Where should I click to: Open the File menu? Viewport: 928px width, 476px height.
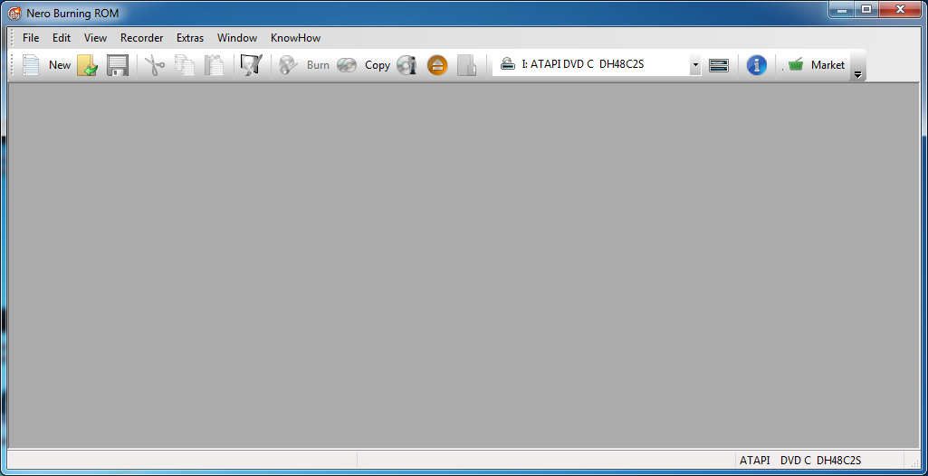pyautogui.click(x=31, y=38)
